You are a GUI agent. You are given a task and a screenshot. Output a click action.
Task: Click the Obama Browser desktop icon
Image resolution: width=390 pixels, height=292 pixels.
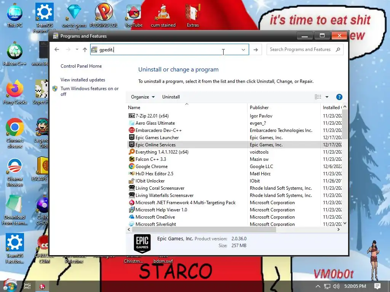click(15, 171)
